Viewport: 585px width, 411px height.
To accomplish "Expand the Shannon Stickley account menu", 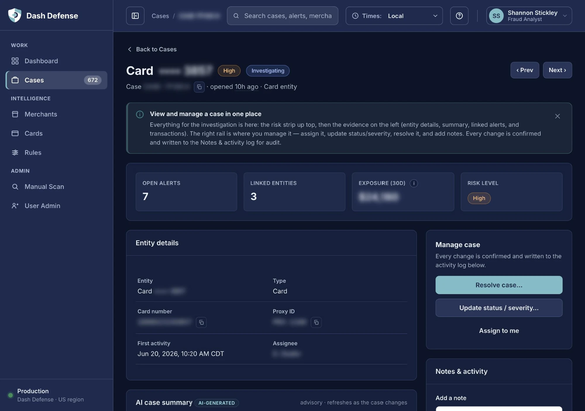I will (x=529, y=16).
